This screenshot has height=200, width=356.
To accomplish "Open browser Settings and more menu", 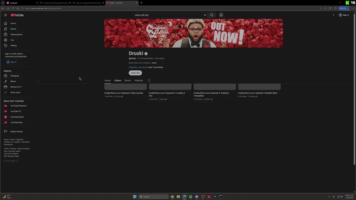I will (353, 8).
